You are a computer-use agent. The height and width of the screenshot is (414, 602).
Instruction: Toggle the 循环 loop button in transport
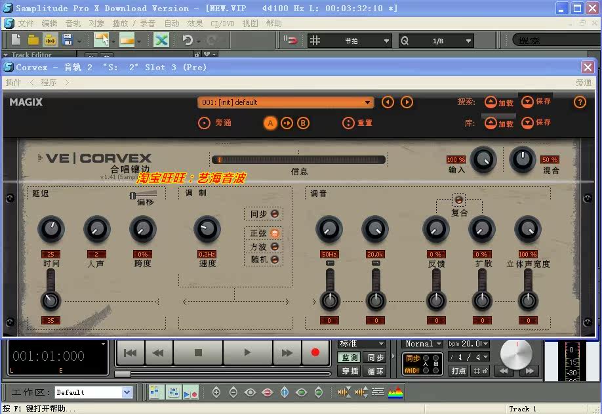tap(374, 371)
